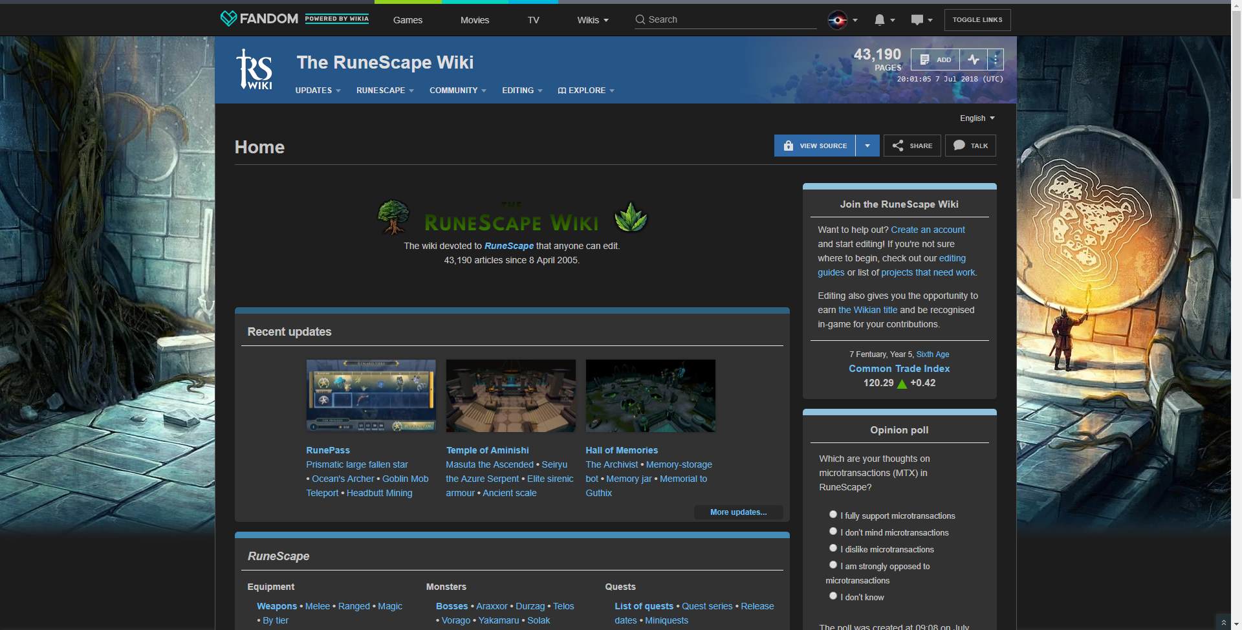Image resolution: width=1242 pixels, height=630 pixels.
Task: Open projects that need work link
Action: pyautogui.click(x=928, y=272)
